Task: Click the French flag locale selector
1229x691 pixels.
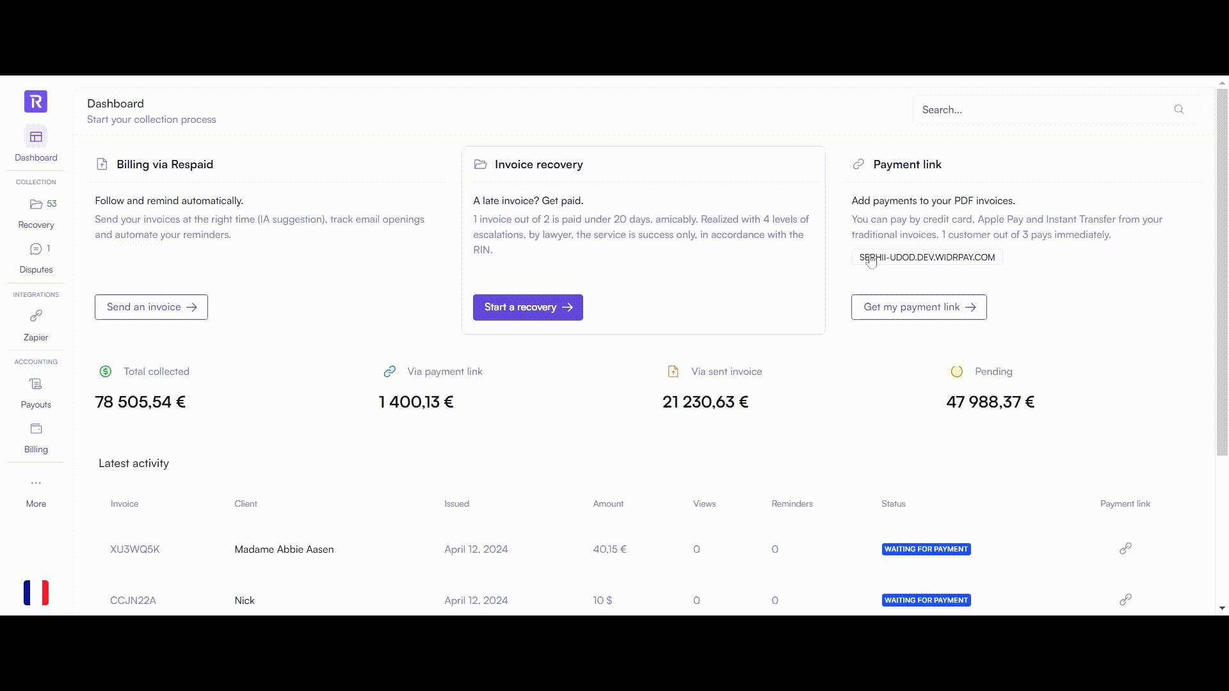Action: point(35,592)
